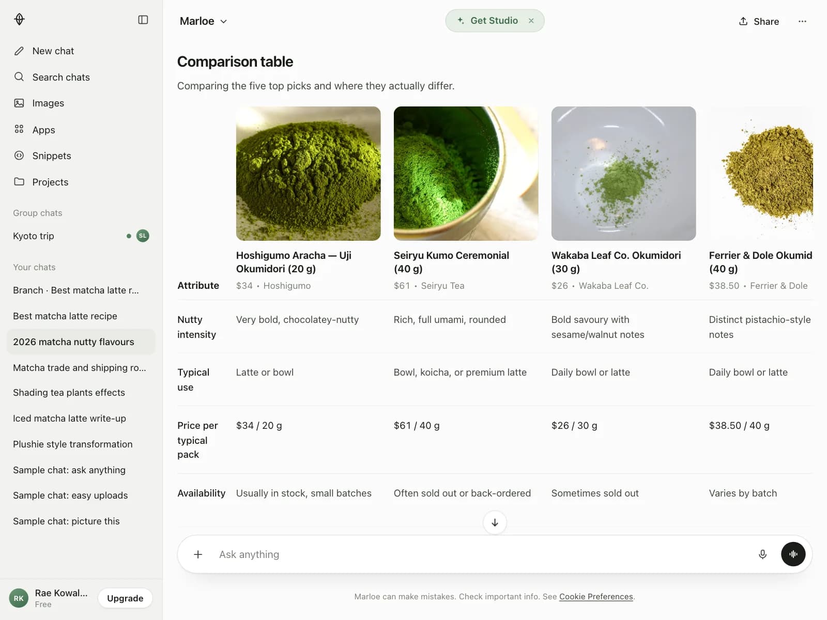Open Search chats
The height and width of the screenshot is (620, 827).
[x=81, y=77]
